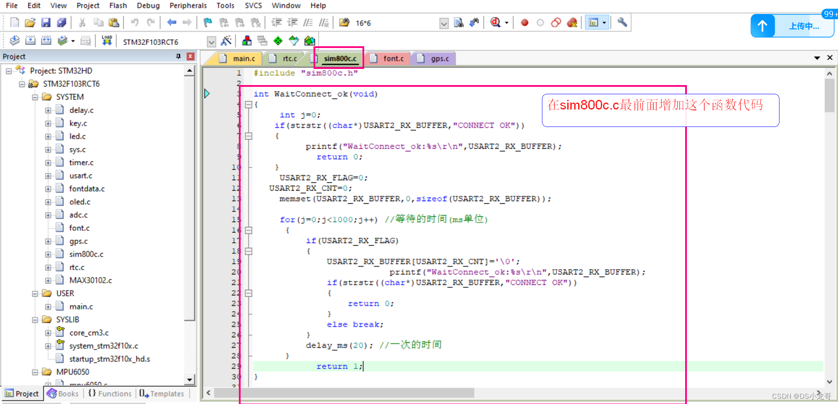Open the SVCS menu
The image size is (838, 404).
click(x=253, y=6)
